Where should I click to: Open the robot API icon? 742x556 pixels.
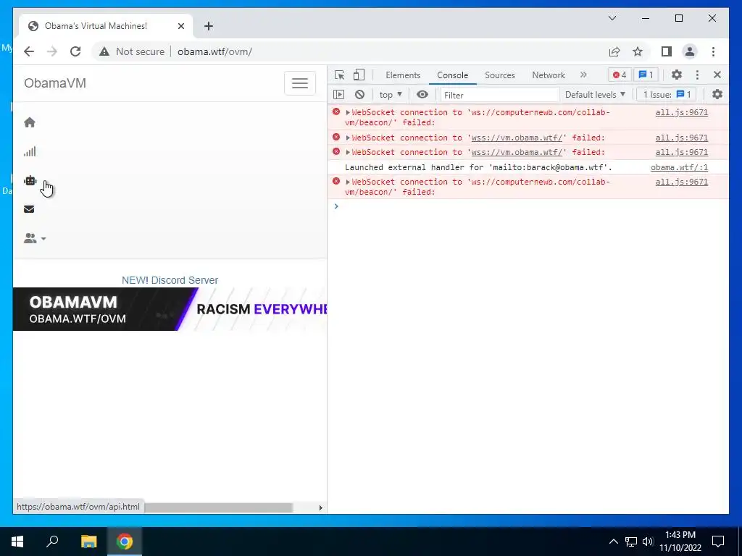tap(30, 180)
